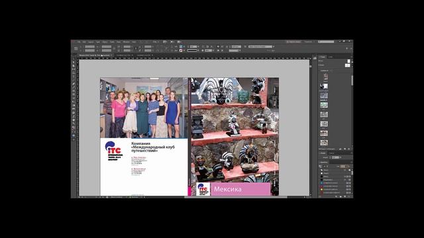The image size is (424, 238).
Task: Click the Delete Selected Pages trash icon
Action: click(349, 149)
